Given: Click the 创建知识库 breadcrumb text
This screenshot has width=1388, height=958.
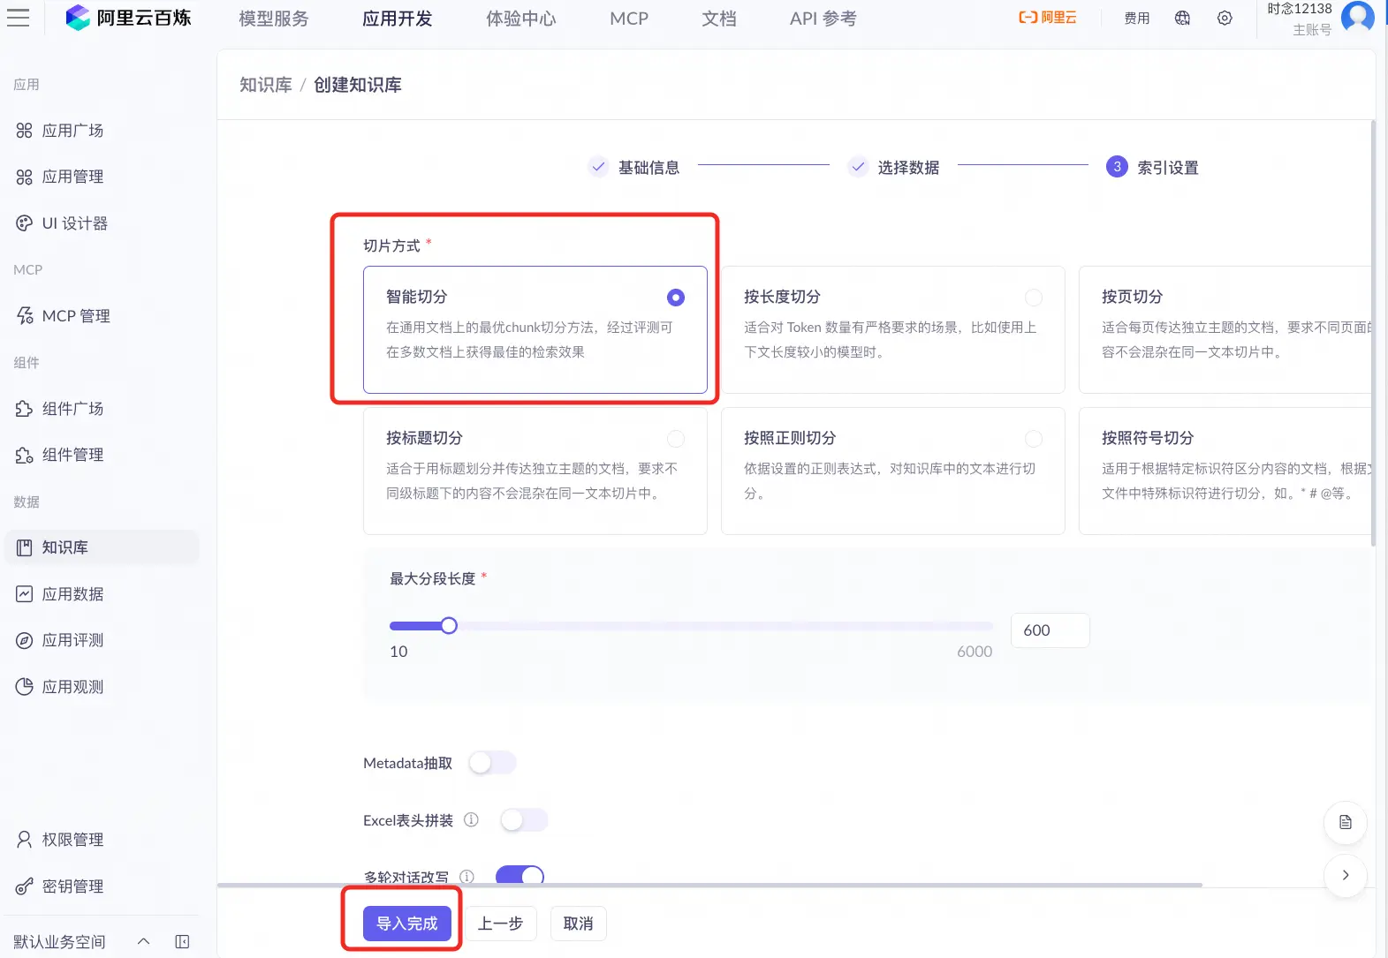Looking at the screenshot, I should pyautogui.click(x=358, y=85).
